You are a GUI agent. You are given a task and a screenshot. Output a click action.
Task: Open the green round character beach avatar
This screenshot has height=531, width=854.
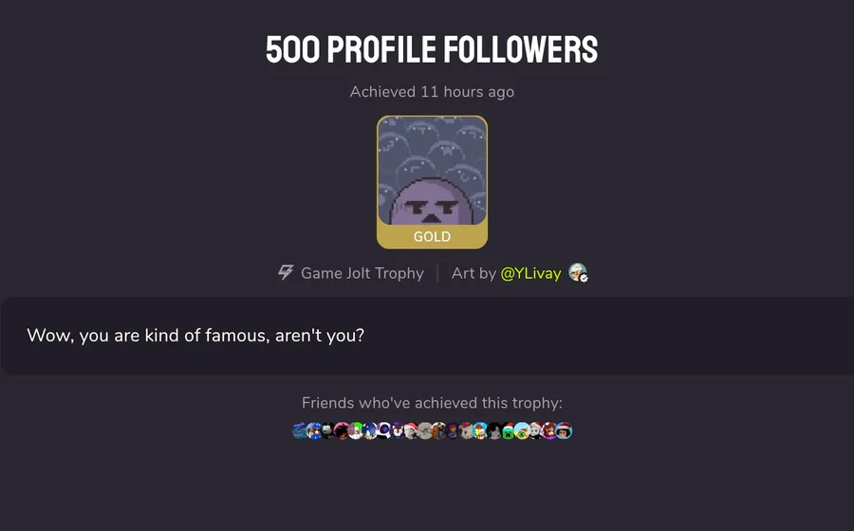tap(522, 430)
